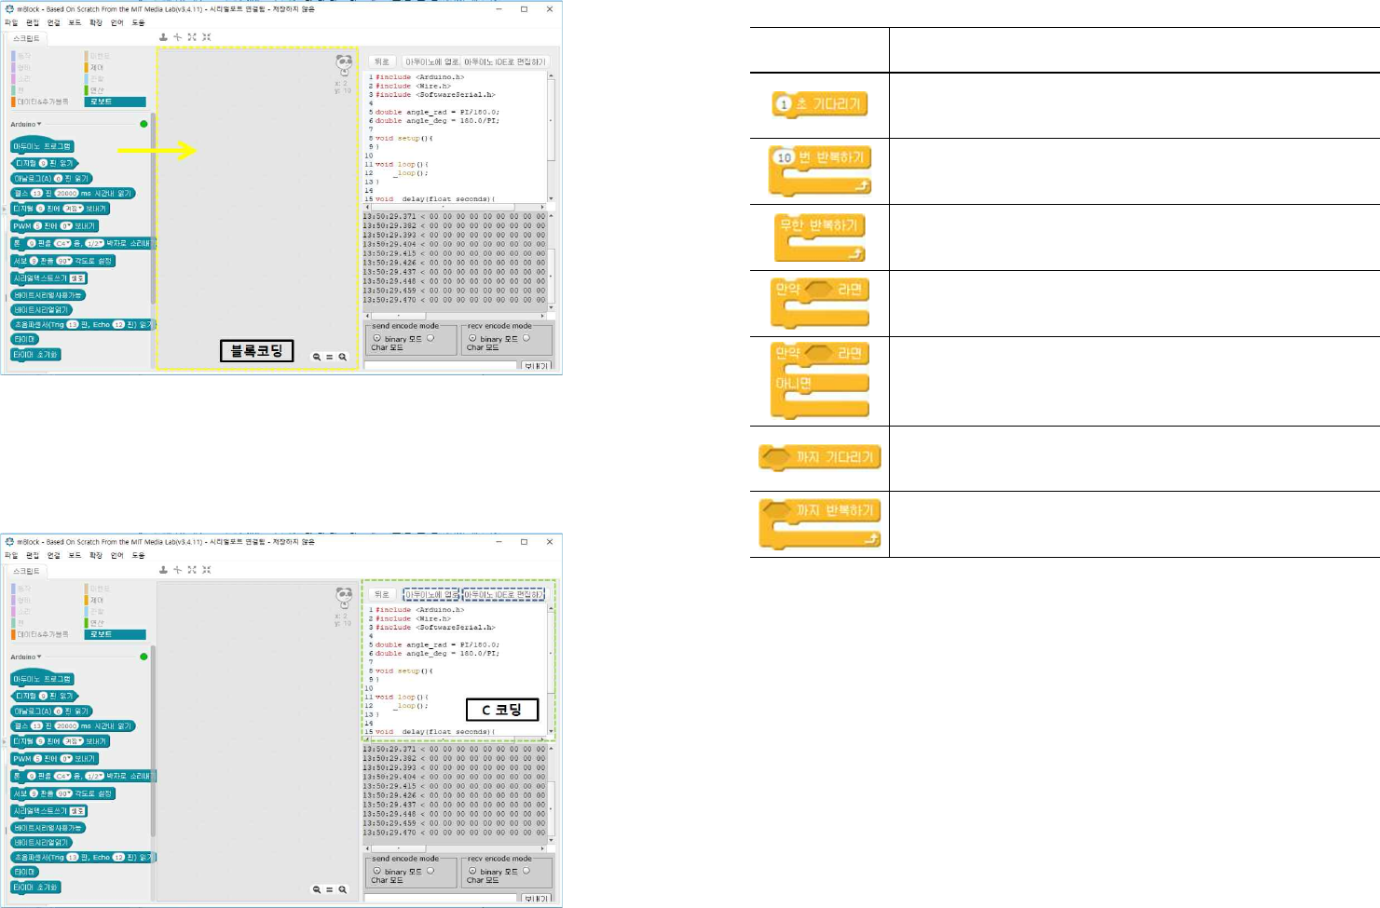Select the 로보트 block category, upper mBlock window
Image resolution: width=1380 pixels, height=908 pixels.
tap(116, 102)
